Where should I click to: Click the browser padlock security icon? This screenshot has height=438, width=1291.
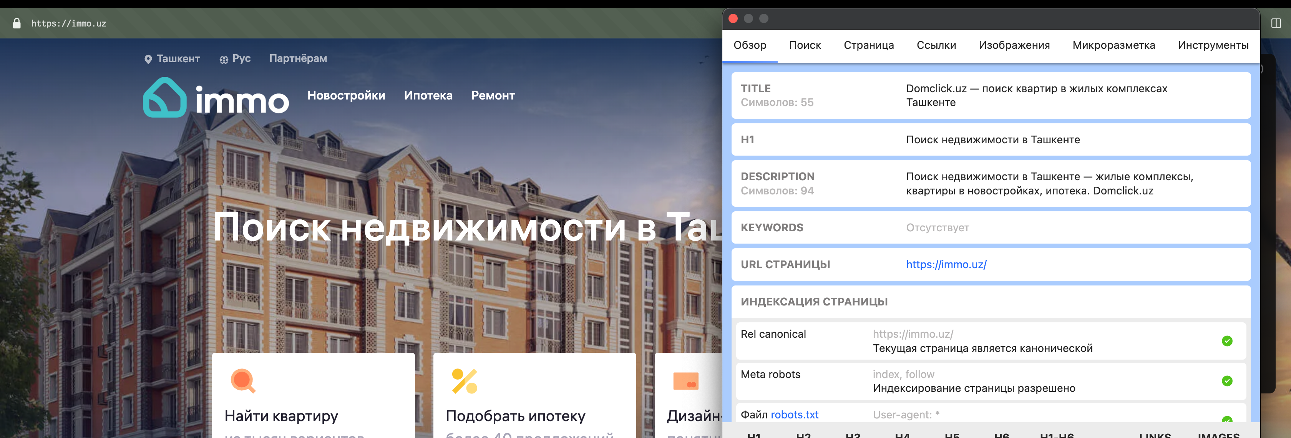[17, 23]
